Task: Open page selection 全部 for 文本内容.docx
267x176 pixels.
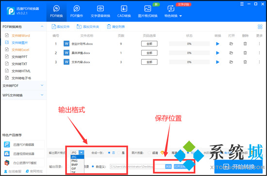Action: pyautogui.click(x=150, y=62)
